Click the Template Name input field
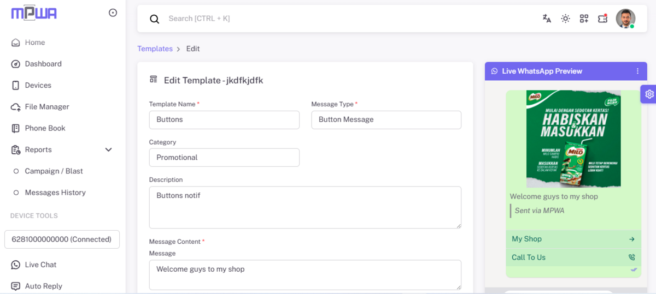The image size is (656, 294). click(224, 119)
